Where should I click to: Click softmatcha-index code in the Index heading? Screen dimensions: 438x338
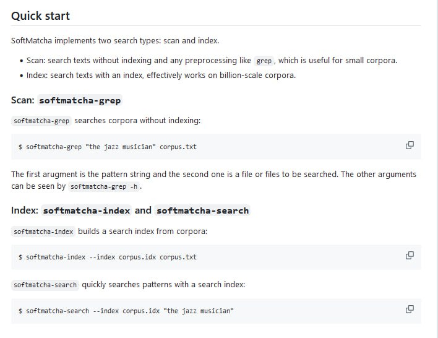[x=86, y=210]
